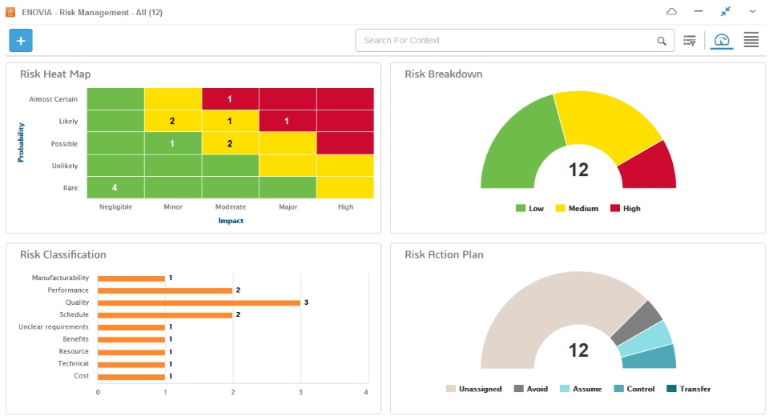
Task: Open the filter list icon
Action: [x=690, y=41]
